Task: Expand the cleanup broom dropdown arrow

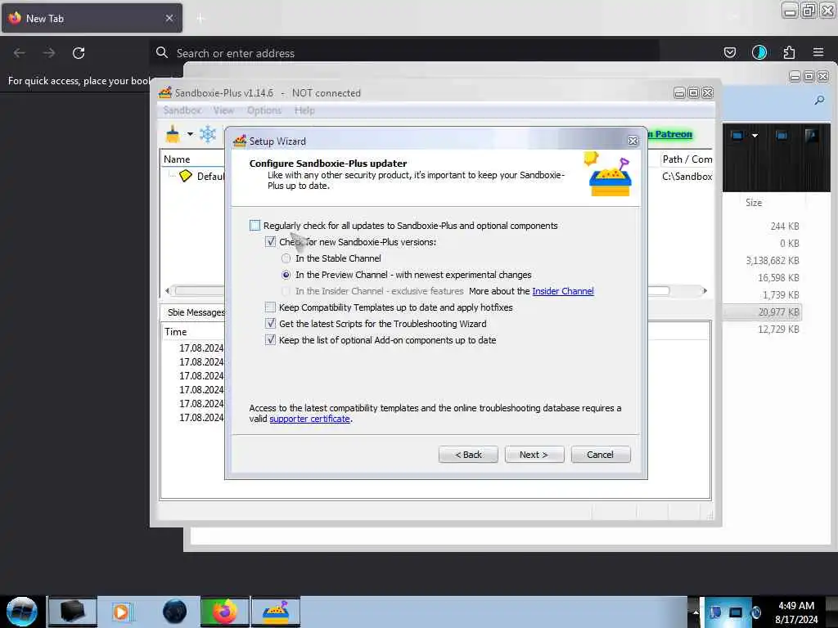Action: pos(190,134)
